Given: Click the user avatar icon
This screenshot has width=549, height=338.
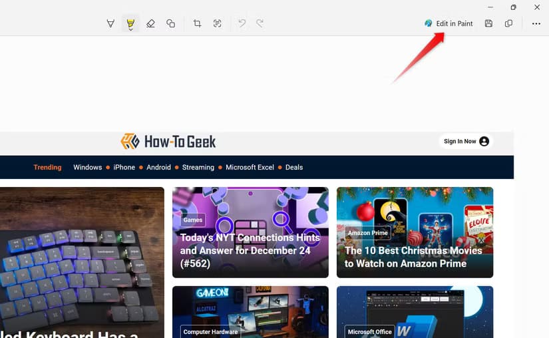Looking at the screenshot, I should (x=484, y=141).
